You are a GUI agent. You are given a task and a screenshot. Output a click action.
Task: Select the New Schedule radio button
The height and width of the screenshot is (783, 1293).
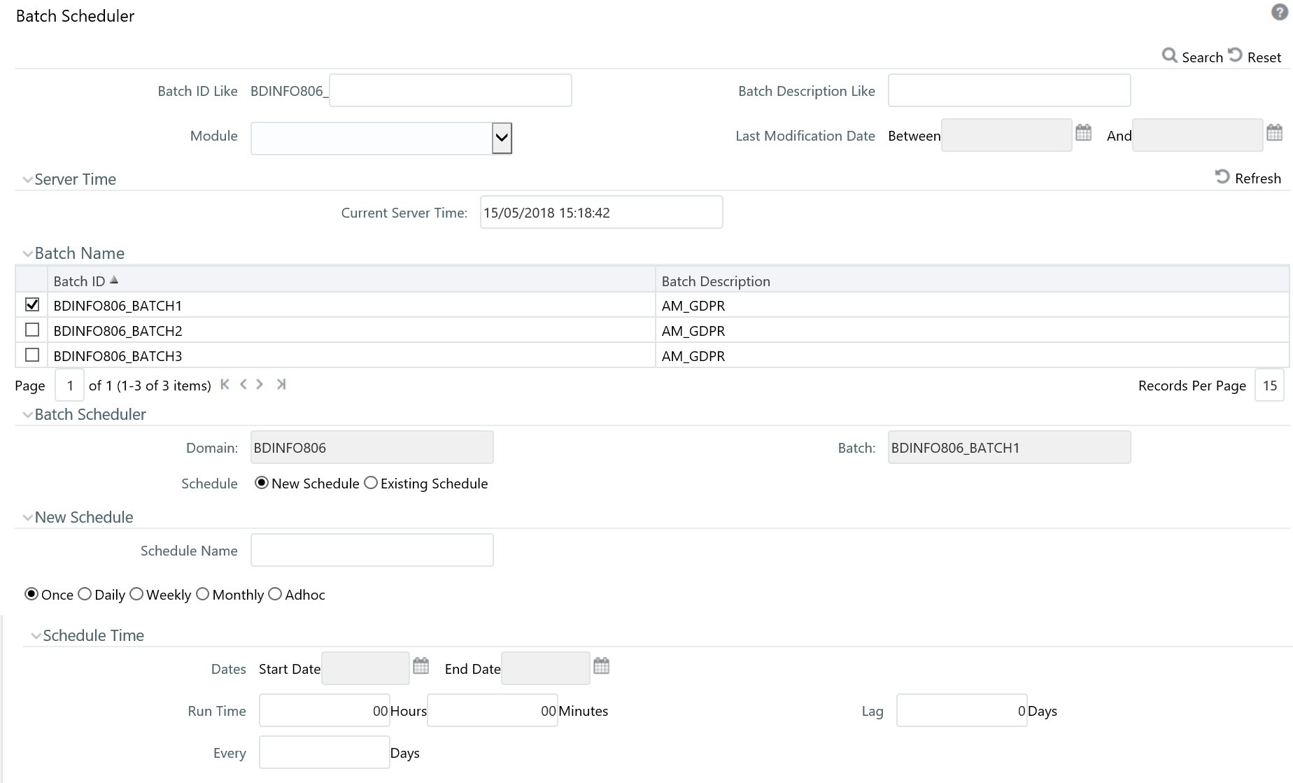pyautogui.click(x=262, y=483)
